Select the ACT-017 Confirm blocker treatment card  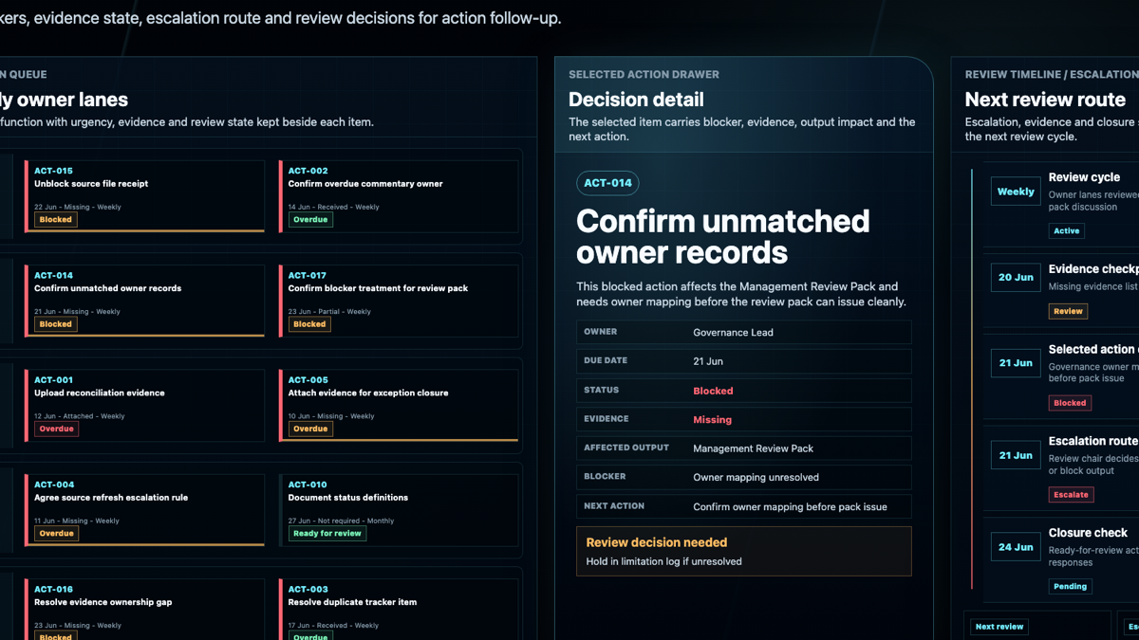[399, 301]
